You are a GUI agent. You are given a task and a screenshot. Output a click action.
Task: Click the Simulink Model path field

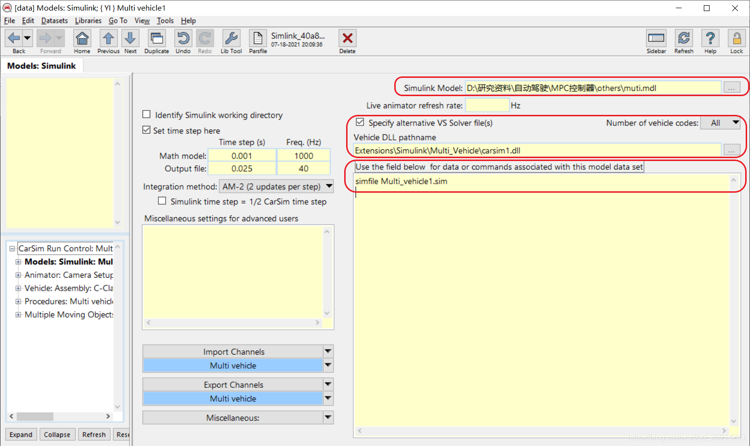pyautogui.click(x=593, y=88)
